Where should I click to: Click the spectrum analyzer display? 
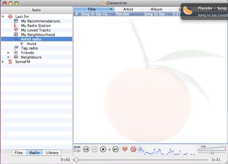[x=167, y=150]
